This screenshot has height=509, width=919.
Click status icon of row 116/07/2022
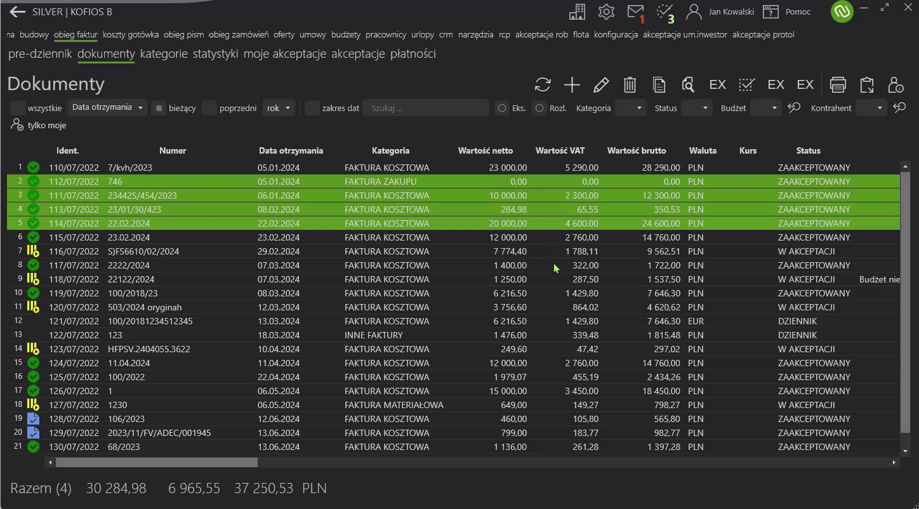pyautogui.click(x=33, y=251)
